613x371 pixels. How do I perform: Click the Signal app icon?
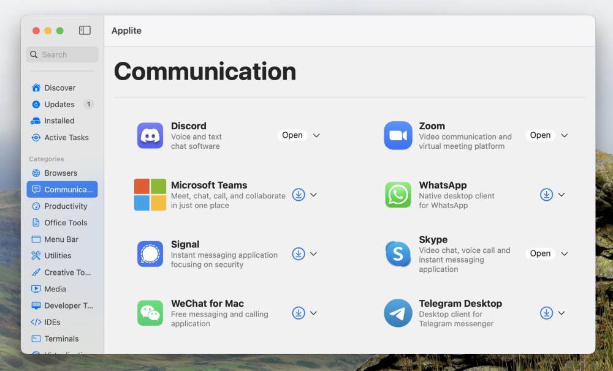coord(150,254)
